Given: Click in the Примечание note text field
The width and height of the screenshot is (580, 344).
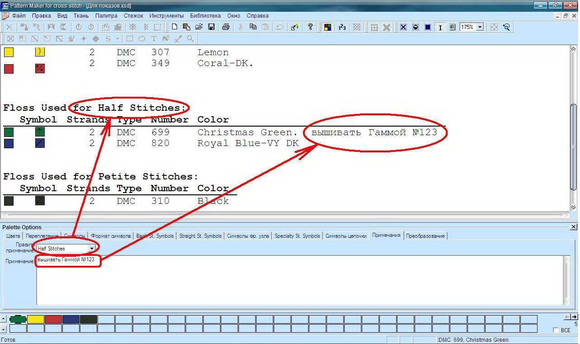Looking at the screenshot, I should [x=298, y=280].
